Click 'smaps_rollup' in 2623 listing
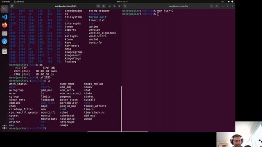Image resolution: width=262 pixels, height=147 pixels. (94, 84)
